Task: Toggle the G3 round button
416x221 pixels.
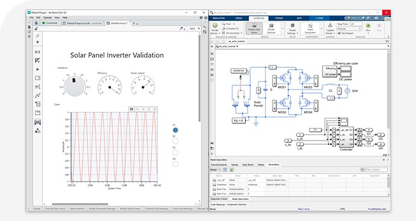Action: point(175,153)
